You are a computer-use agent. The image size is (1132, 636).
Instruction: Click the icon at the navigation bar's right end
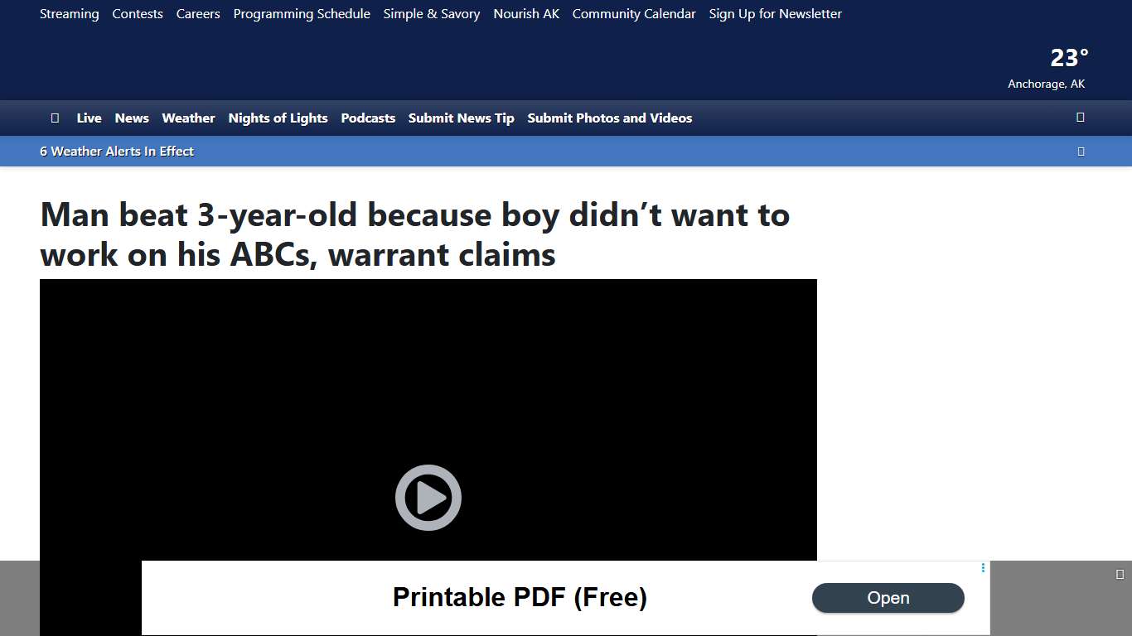[x=1080, y=118]
